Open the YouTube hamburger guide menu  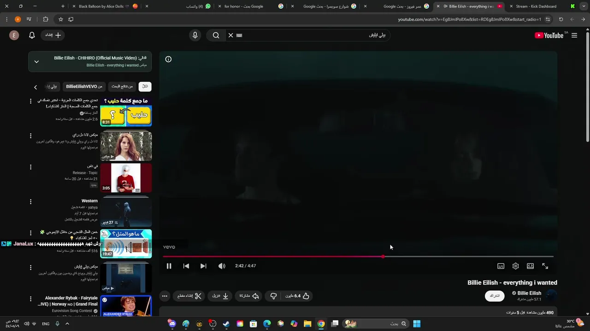click(574, 35)
